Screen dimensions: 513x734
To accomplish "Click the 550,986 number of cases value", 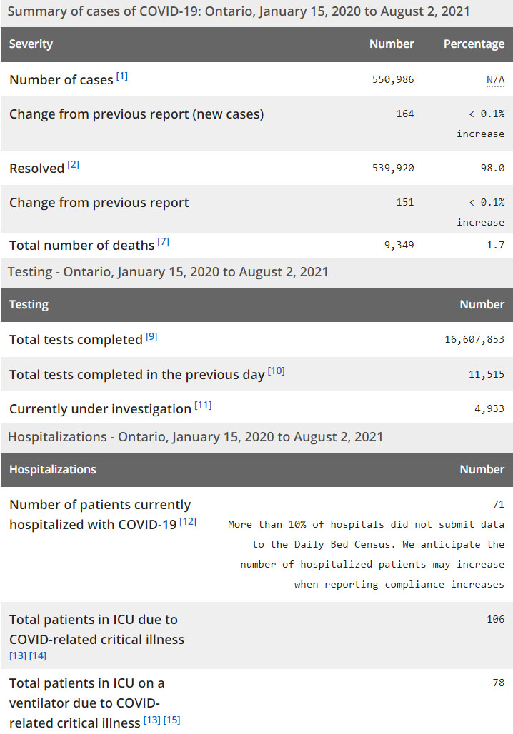I will click(393, 79).
